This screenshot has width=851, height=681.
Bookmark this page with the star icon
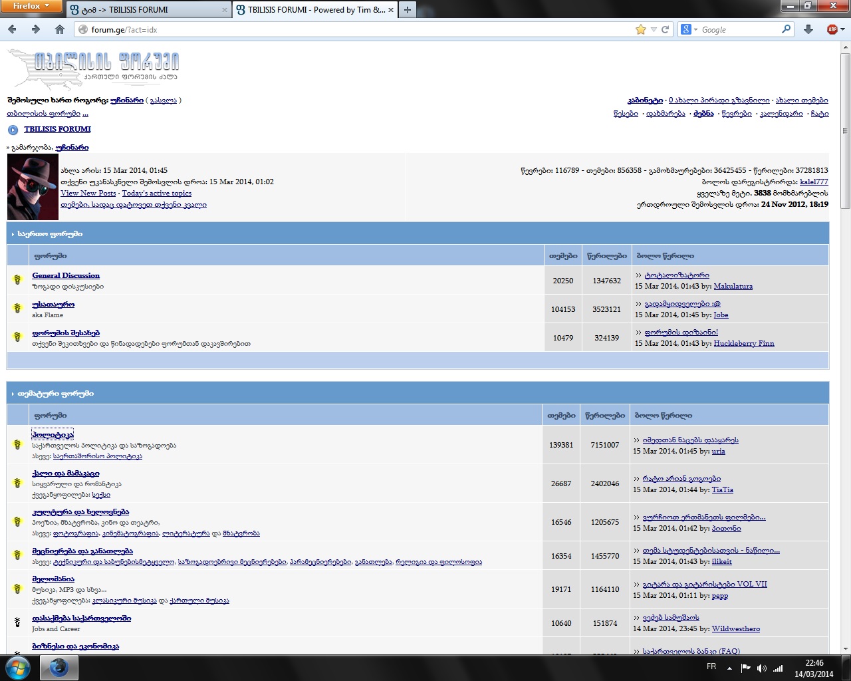(641, 29)
